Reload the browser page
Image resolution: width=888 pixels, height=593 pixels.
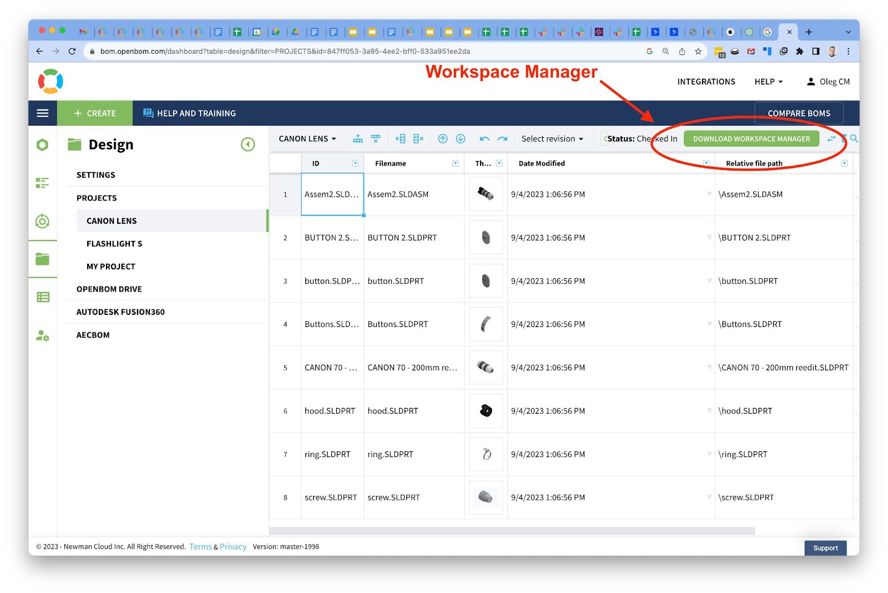(72, 51)
